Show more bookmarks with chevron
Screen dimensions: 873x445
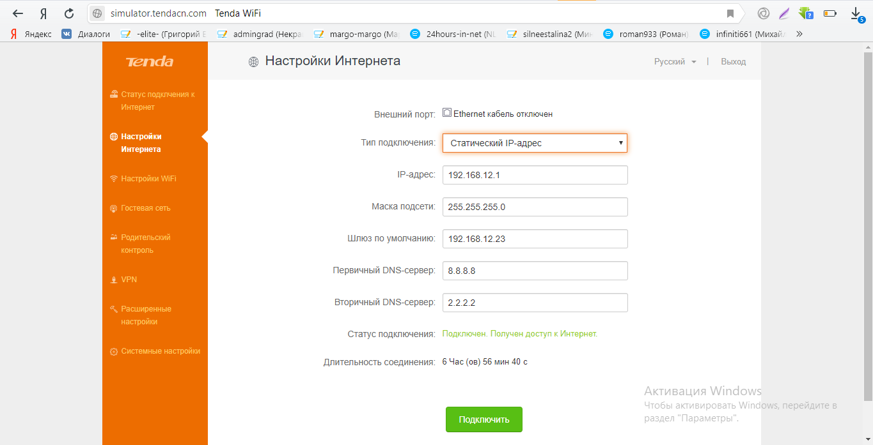coord(799,34)
